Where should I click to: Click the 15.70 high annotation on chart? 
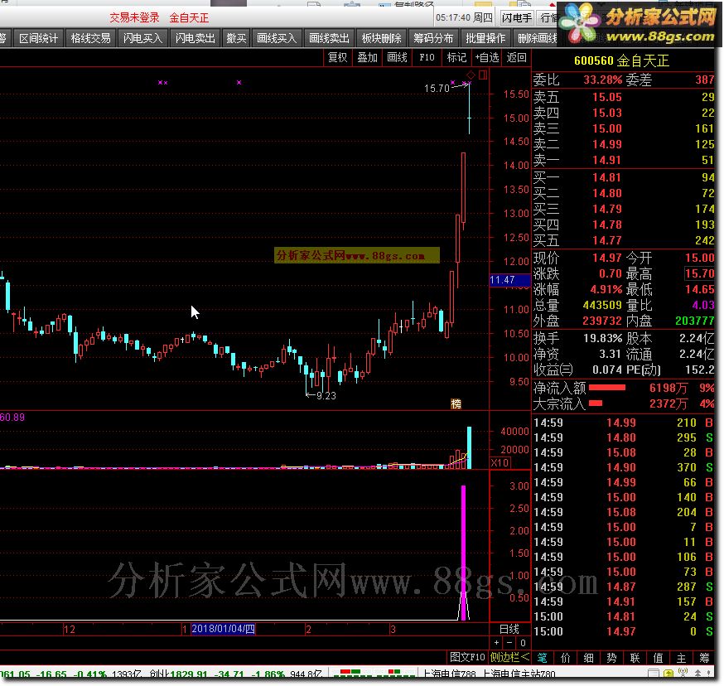click(x=437, y=88)
